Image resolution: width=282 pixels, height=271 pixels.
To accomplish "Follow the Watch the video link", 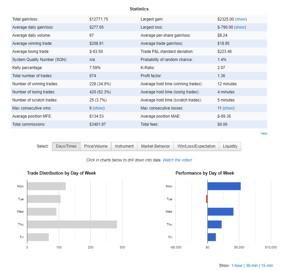I will (x=177, y=160).
